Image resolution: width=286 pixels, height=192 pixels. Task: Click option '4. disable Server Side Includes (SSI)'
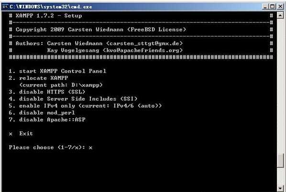point(73,99)
